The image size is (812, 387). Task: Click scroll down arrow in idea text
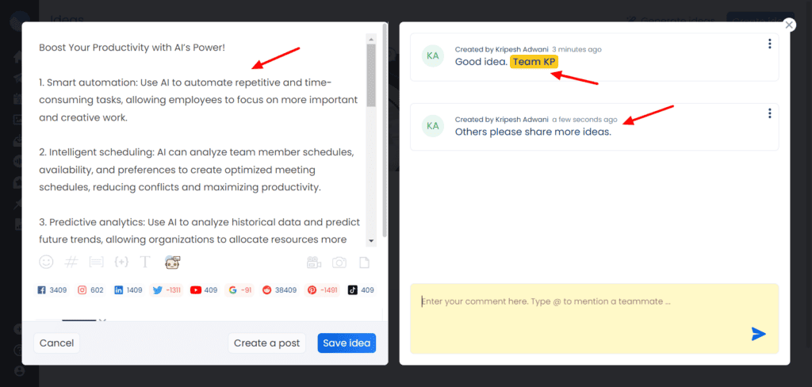tap(371, 240)
